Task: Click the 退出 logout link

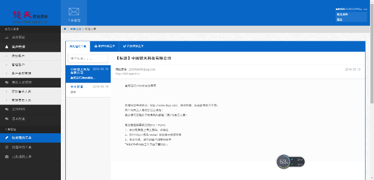Action: (340, 20)
